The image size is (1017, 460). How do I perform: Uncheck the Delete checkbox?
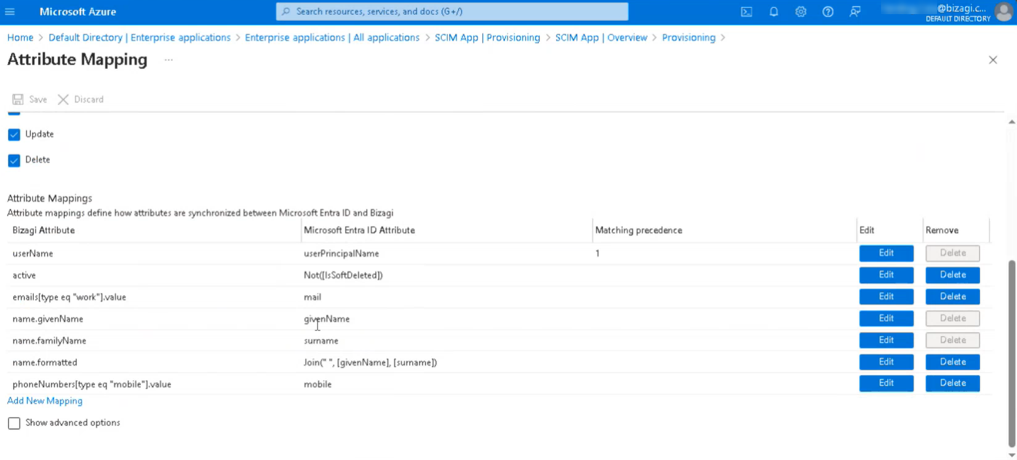pos(14,160)
